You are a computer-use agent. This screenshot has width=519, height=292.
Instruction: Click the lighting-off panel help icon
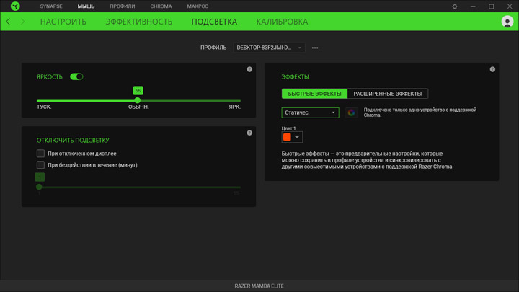pyautogui.click(x=249, y=133)
